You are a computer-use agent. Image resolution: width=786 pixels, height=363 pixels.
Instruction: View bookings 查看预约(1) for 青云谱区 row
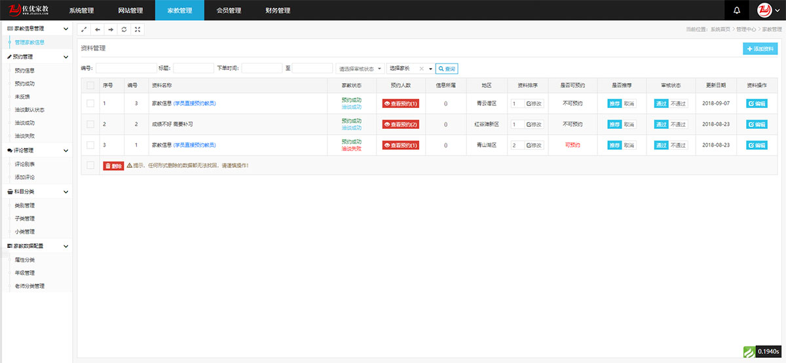click(x=400, y=103)
